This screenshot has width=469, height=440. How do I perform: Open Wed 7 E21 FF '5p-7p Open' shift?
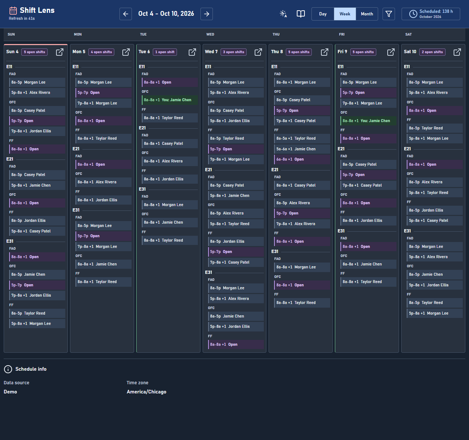236,252
